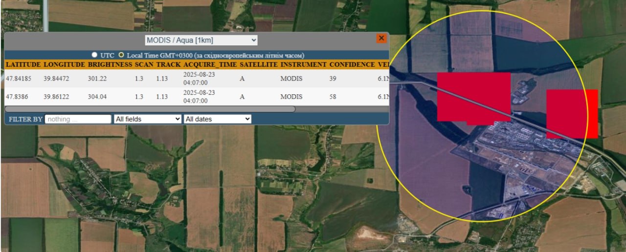
Task: Click the INSTRUMENT column header
Action: point(303,64)
